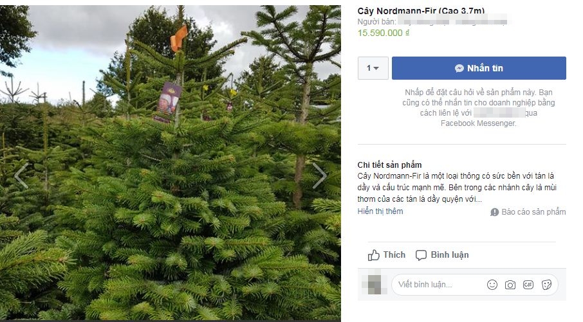Click the blurred seller name link

452,22
